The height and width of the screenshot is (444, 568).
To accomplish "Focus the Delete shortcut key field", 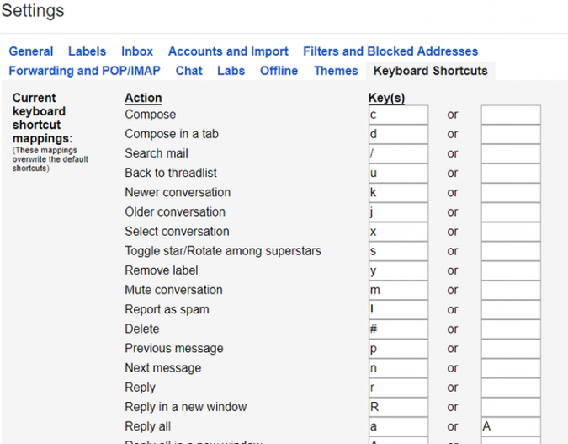I will point(398,329).
